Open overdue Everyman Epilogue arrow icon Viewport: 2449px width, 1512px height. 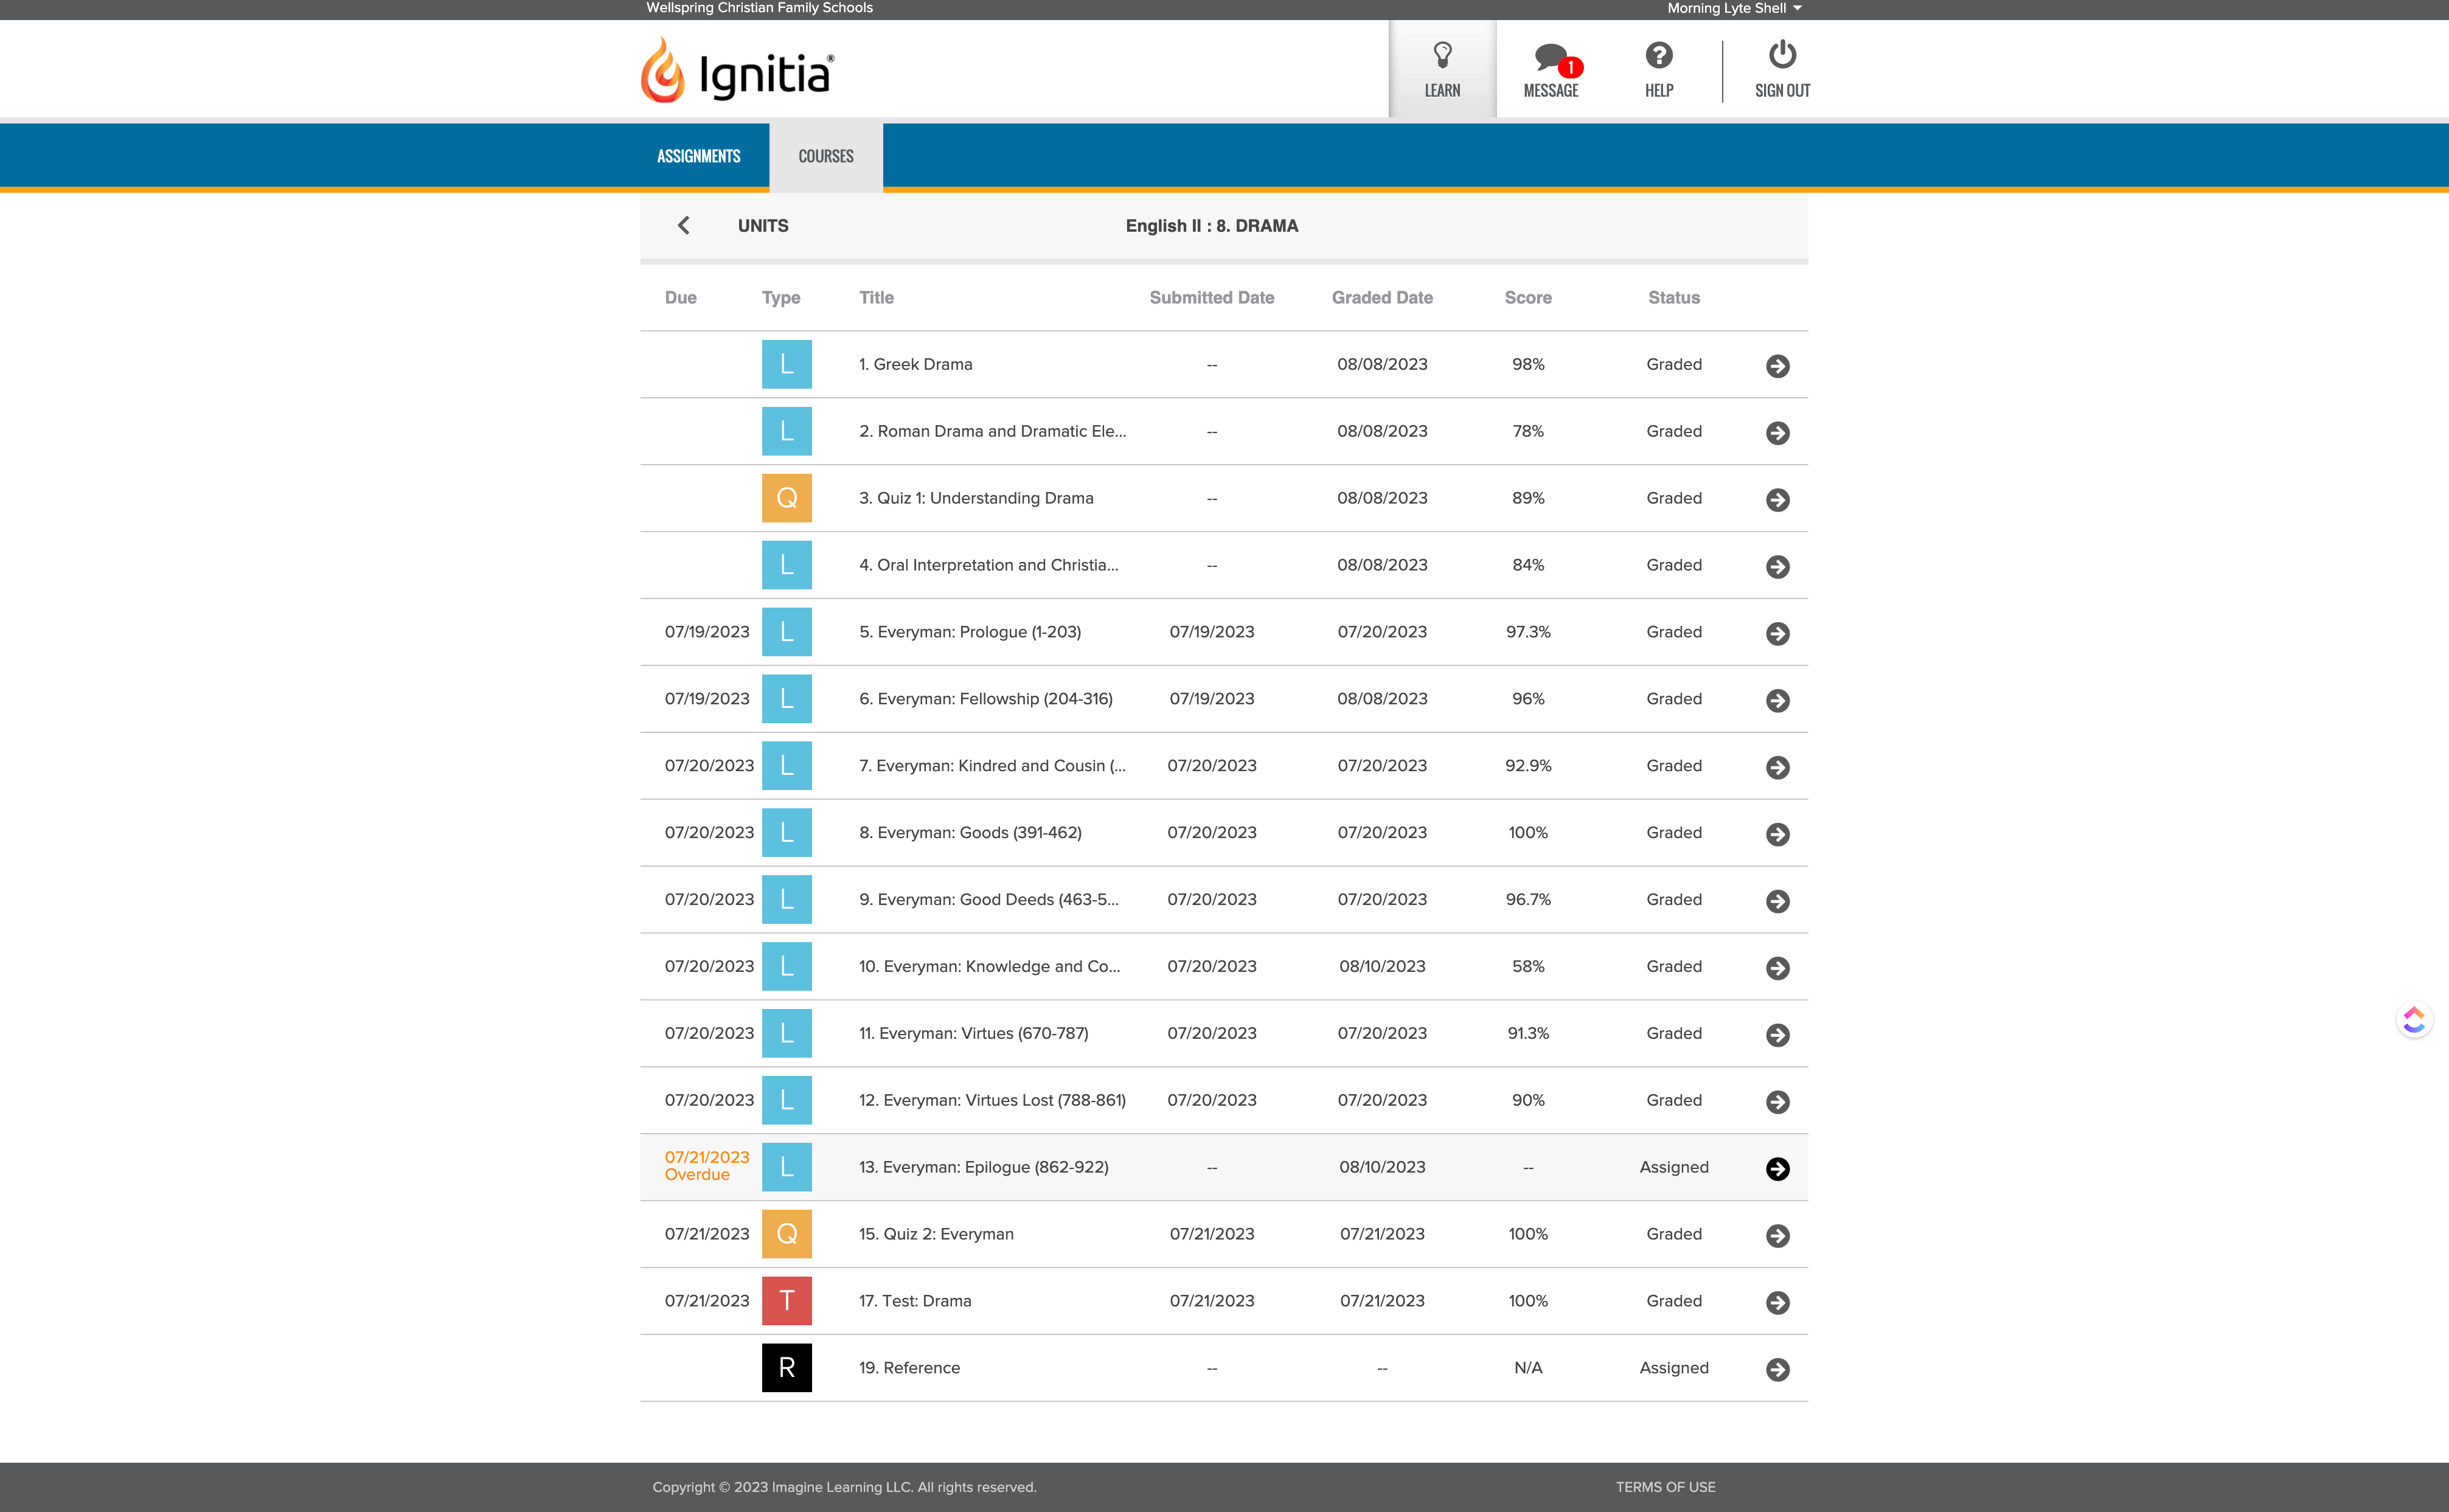pyautogui.click(x=1777, y=1169)
